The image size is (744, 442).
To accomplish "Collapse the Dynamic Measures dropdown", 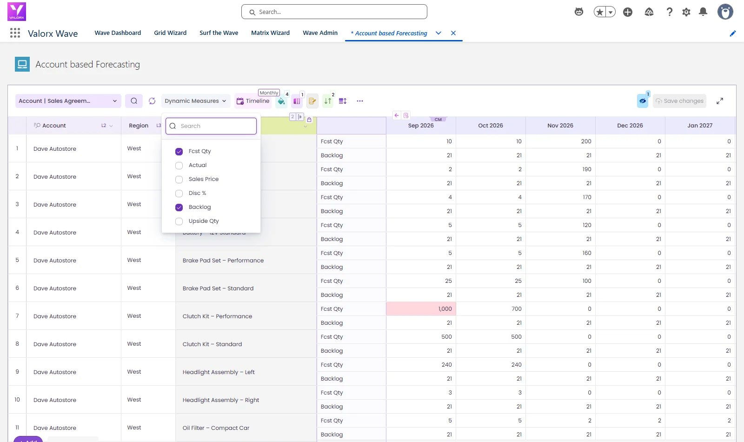I will pos(196,101).
